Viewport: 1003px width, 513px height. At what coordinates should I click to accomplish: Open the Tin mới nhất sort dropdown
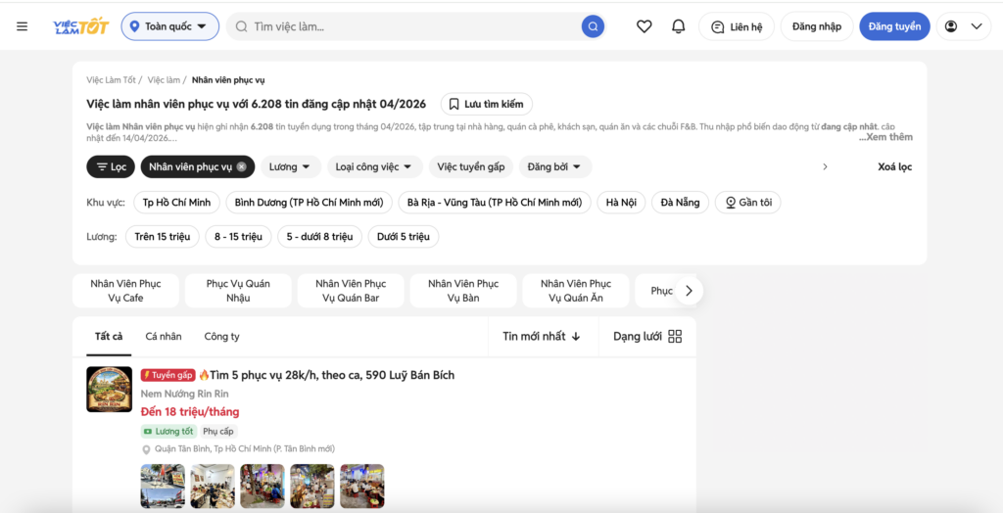(x=542, y=337)
